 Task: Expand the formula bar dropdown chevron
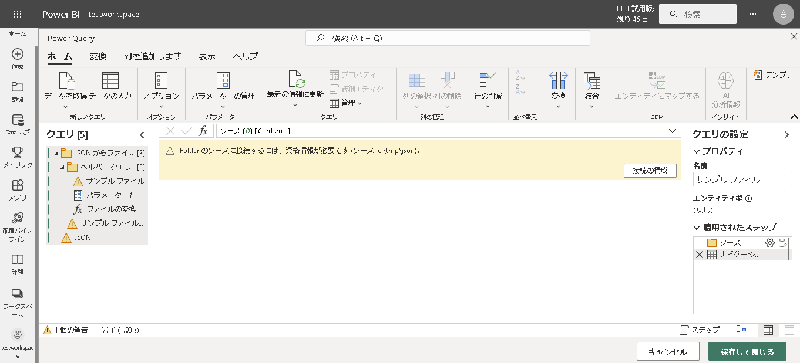(x=673, y=131)
